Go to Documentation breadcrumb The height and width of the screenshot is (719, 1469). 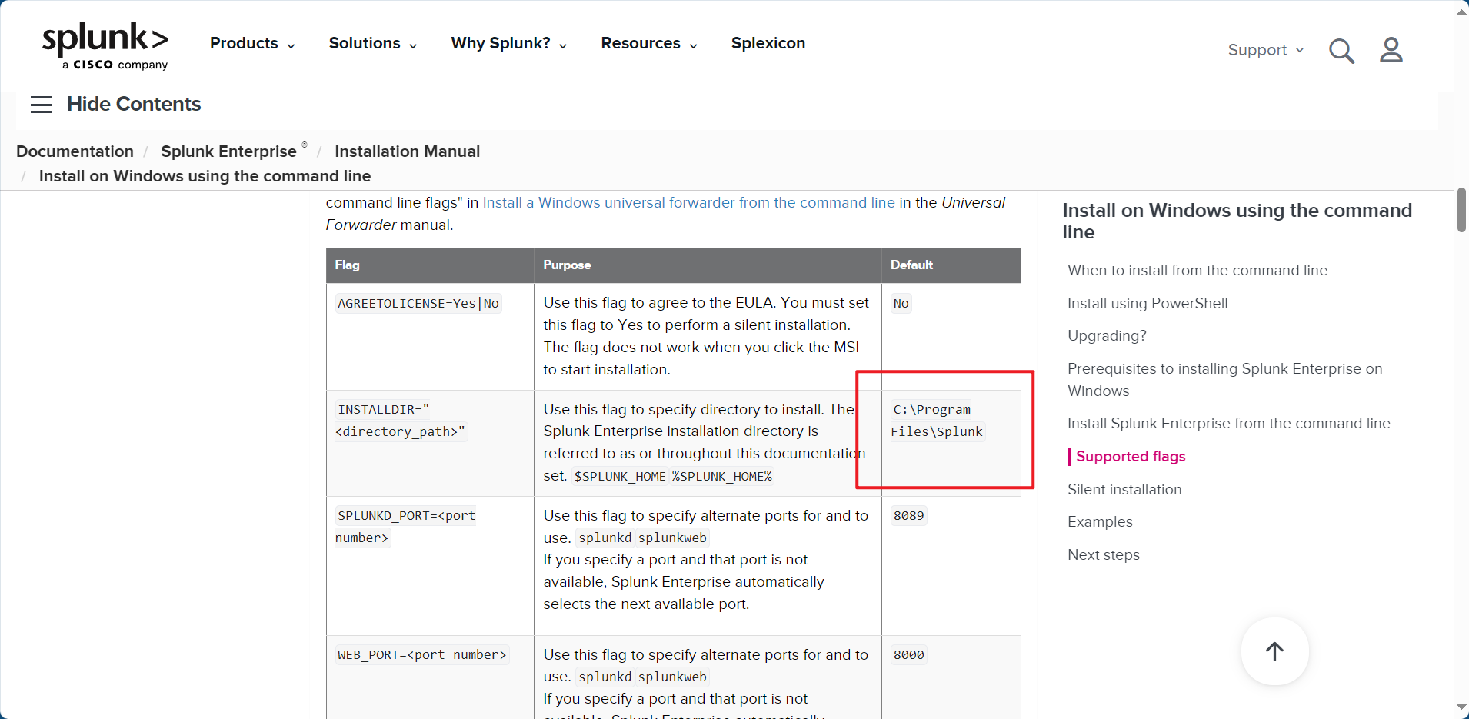75,151
